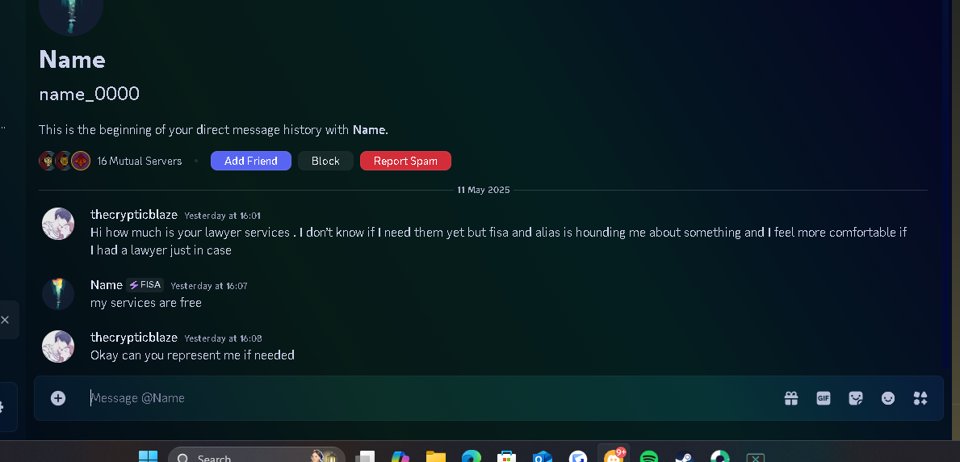Block this user
The height and width of the screenshot is (462, 960).
point(325,162)
